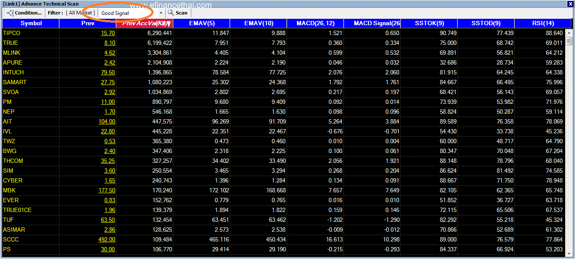575x259 pixels.
Task: Select the INTUCH symbol
Action: (13, 72)
